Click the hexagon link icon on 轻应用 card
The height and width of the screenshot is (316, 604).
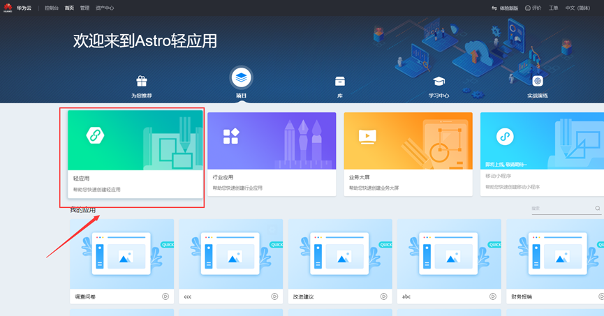tap(95, 135)
